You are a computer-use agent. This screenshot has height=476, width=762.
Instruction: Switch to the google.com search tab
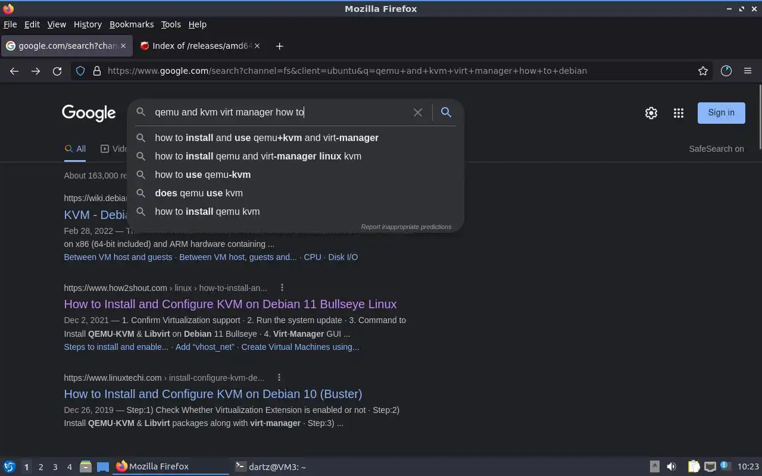(67, 46)
